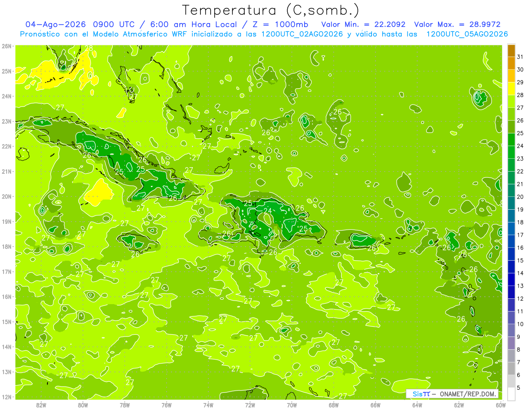Click the longitude label "62W"
This screenshot has height=411, width=532.
(459, 405)
